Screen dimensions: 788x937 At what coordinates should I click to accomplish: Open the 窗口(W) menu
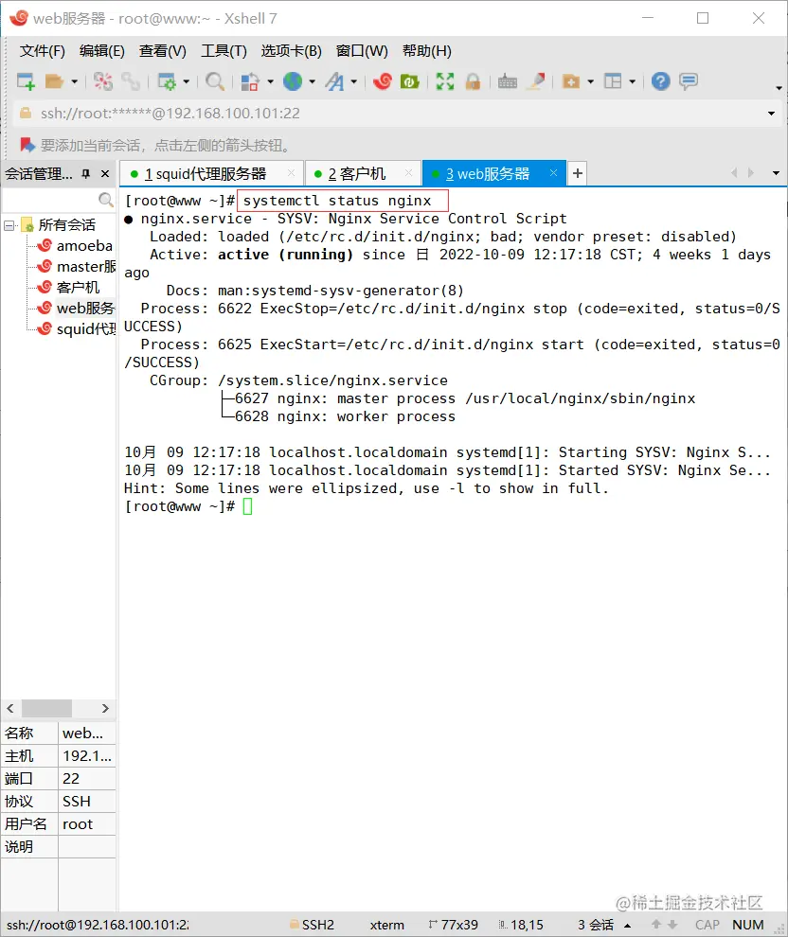coord(362,51)
